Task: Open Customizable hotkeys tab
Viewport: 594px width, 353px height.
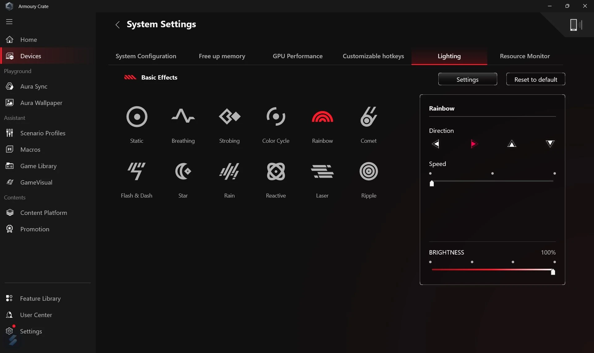Action: point(373,56)
